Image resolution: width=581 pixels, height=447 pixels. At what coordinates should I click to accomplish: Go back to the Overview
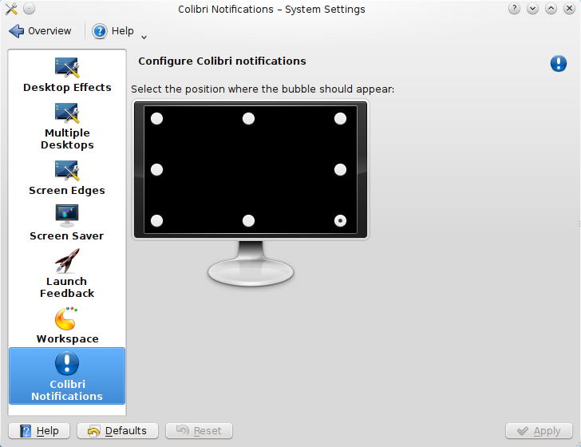pos(41,31)
